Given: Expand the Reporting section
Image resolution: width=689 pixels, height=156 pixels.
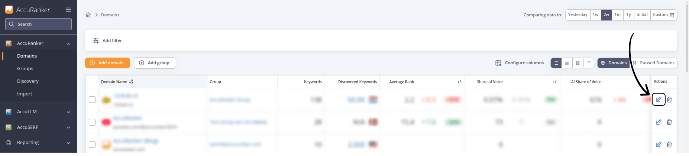Looking at the screenshot, I should (x=68, y=143).
